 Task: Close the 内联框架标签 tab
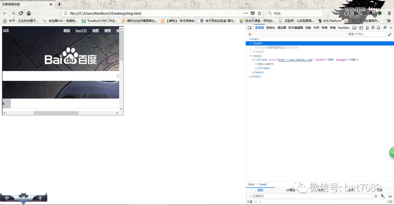[x=51, y=4]
